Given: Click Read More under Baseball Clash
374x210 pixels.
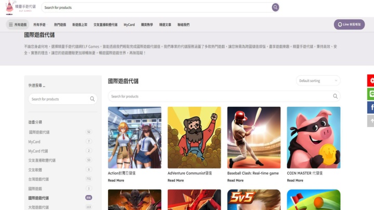Looking at the screenshot, I should point(235,180).
